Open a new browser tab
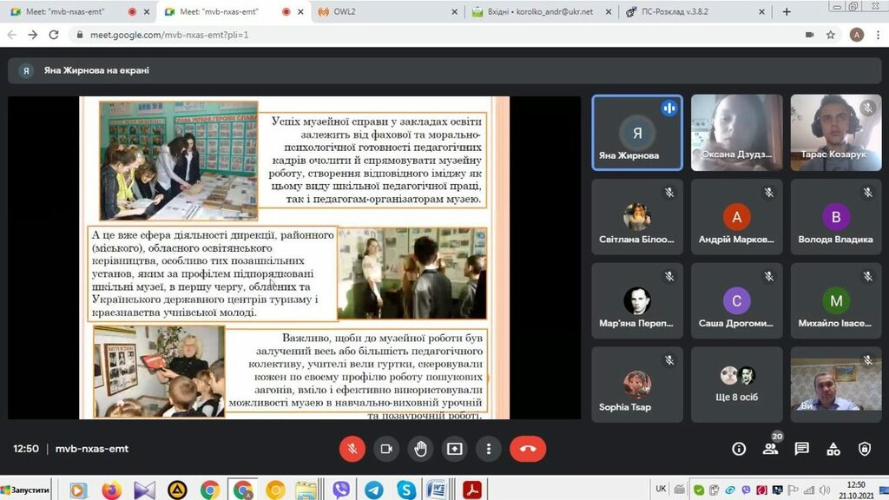The width and height of the screenshot is (889, 500). click(787, 12)
